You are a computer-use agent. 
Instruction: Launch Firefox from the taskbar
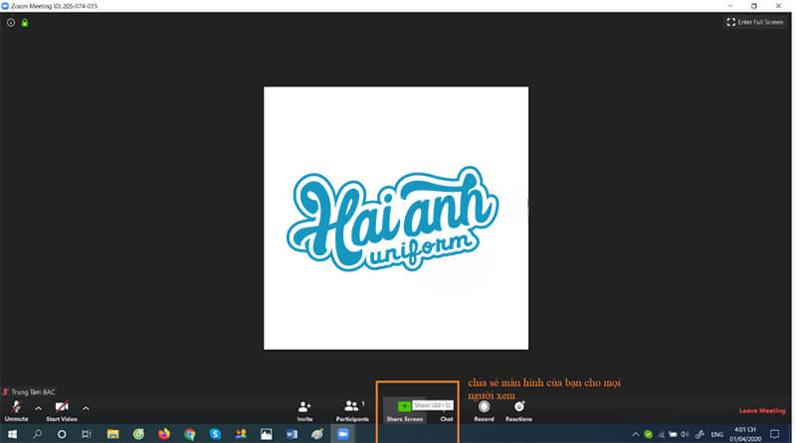pyautogui.click(x=164, y=434)
